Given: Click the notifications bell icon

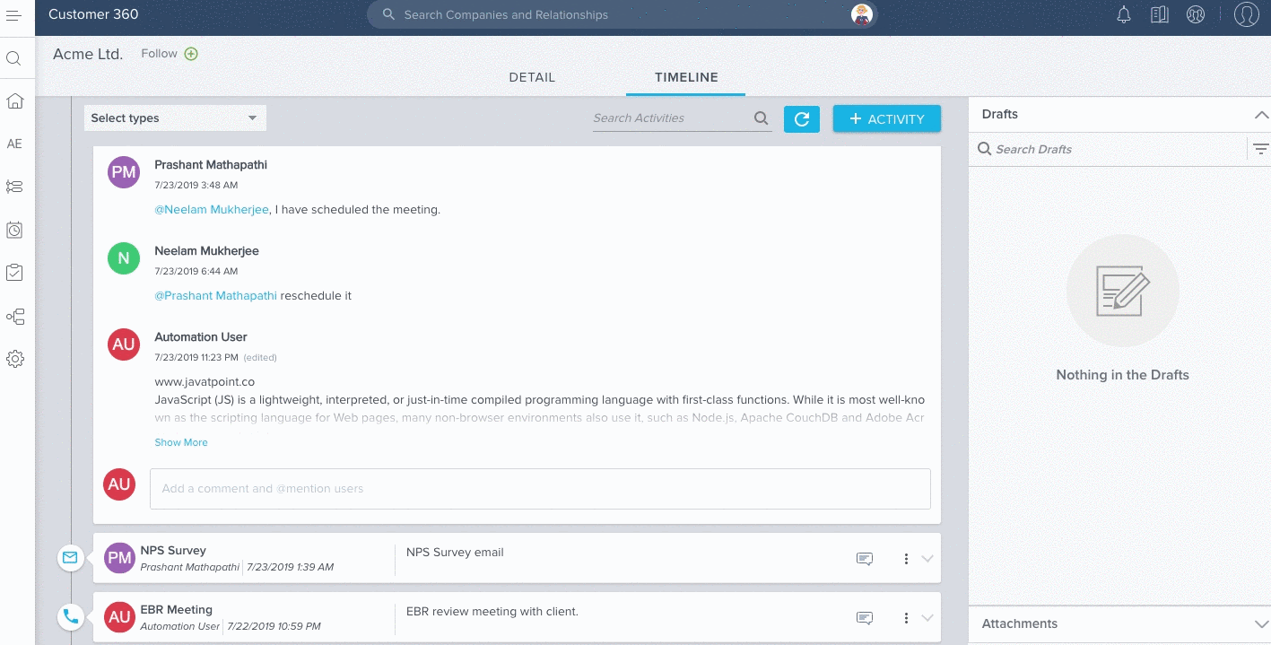Looking at the screenshot, I should [x=1123, y=15].
